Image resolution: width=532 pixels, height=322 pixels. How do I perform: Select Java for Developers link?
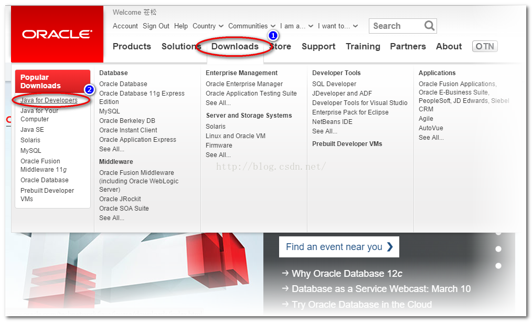point(49,100)
